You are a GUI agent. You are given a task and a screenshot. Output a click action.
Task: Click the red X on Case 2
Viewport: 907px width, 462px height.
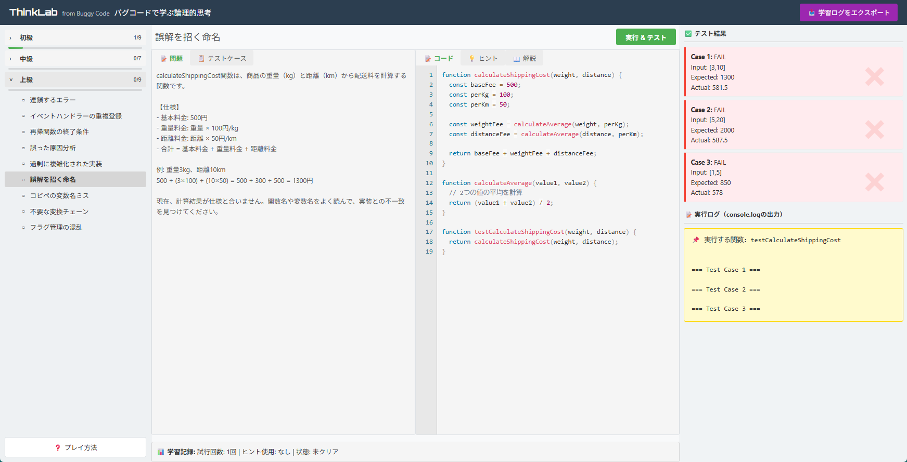click(874, 129)
